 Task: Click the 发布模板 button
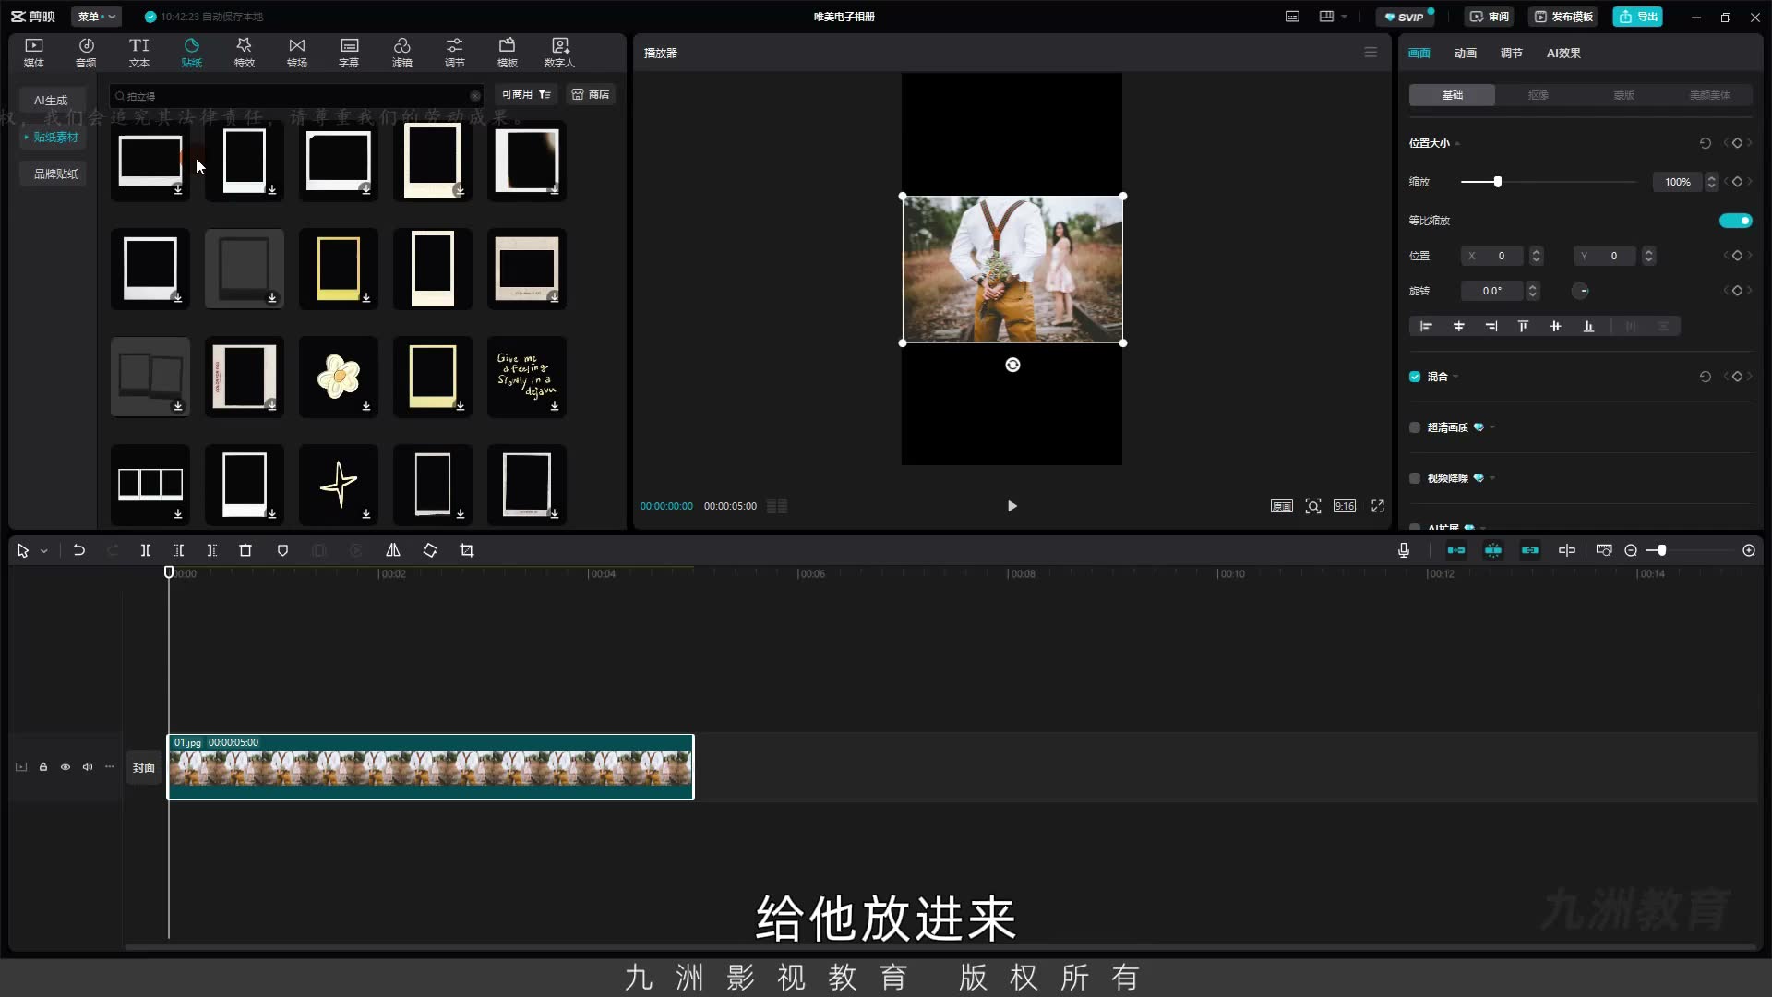point(1563,17)
